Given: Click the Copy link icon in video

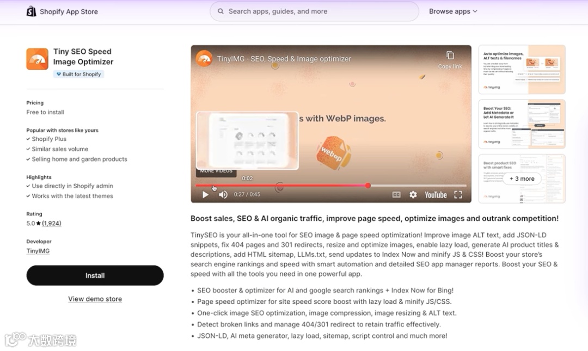Looking at the screenshot, I should (450, 56).
